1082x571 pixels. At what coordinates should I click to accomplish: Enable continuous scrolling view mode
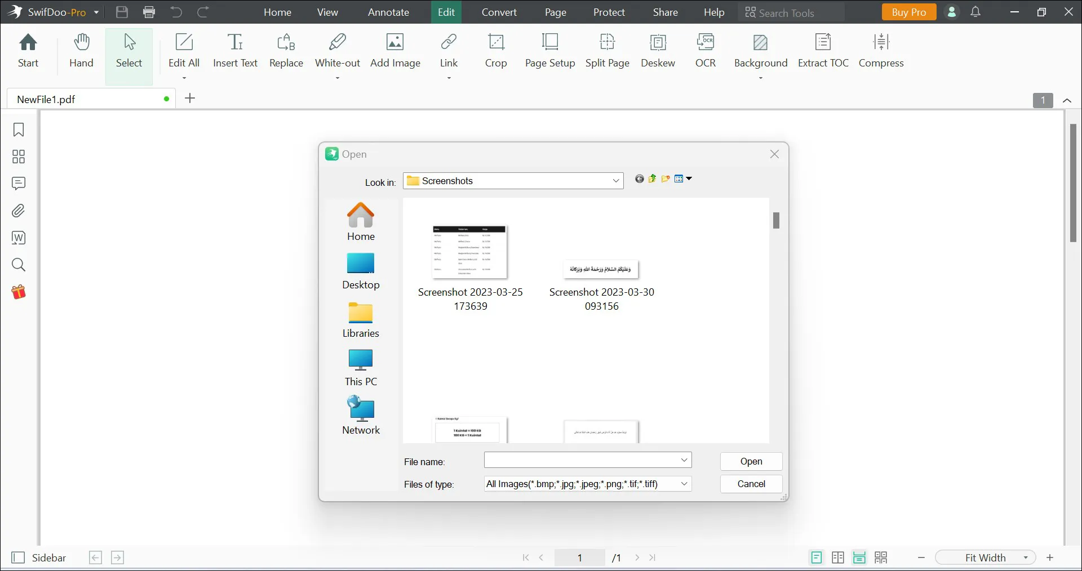tap(859, 557)
